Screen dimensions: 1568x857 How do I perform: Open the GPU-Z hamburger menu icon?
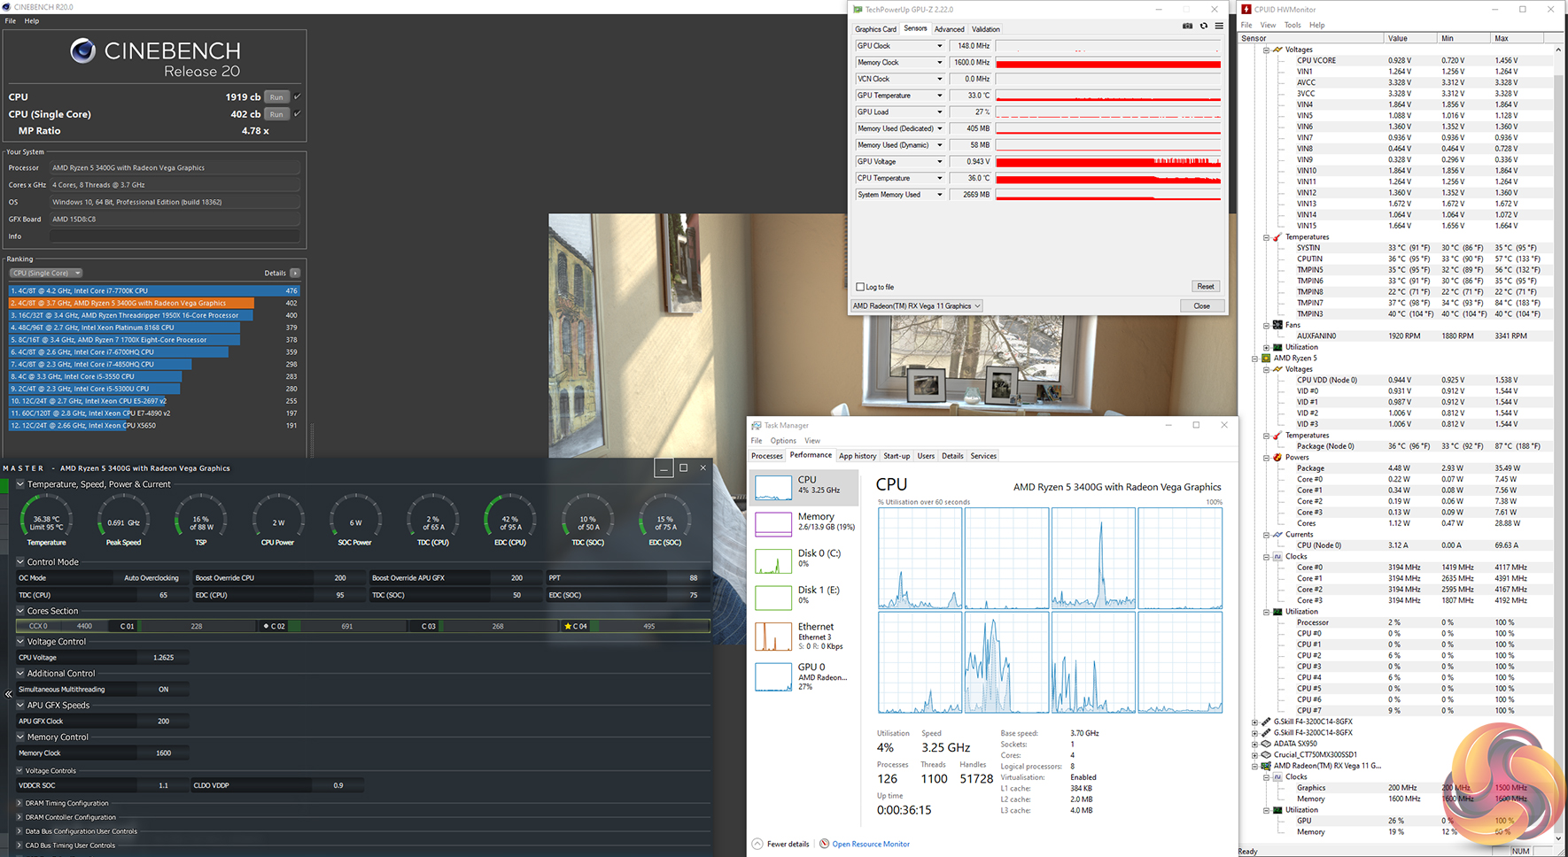[x=1219, y=27]
